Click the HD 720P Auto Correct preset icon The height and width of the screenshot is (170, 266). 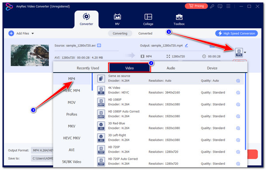pyautogui.click(x=101, y=162)
